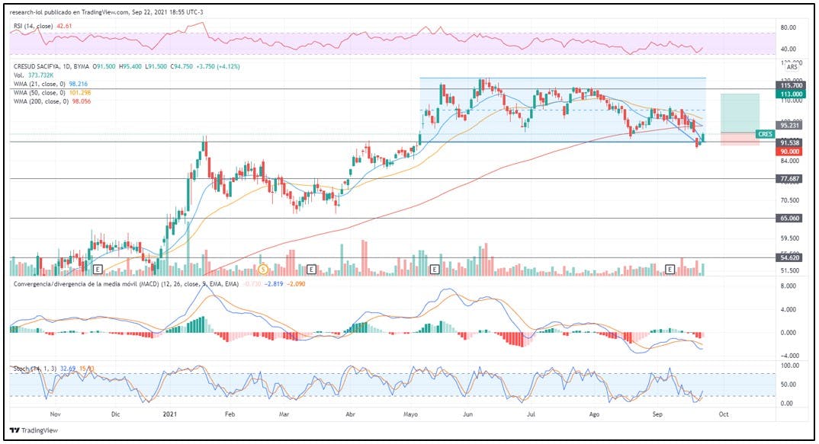
Task: Click the red 90.000 stop label
Action: (x=790, y=152)
